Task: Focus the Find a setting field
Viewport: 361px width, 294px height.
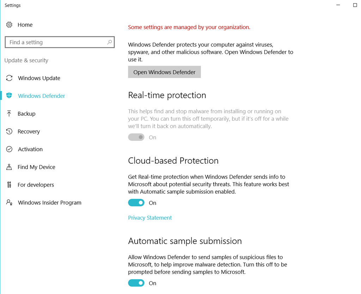Action: (60, 42)
